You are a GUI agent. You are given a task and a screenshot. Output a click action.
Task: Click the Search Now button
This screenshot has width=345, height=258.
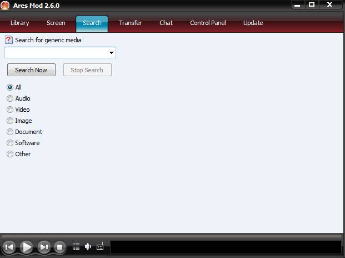point(31,70)
